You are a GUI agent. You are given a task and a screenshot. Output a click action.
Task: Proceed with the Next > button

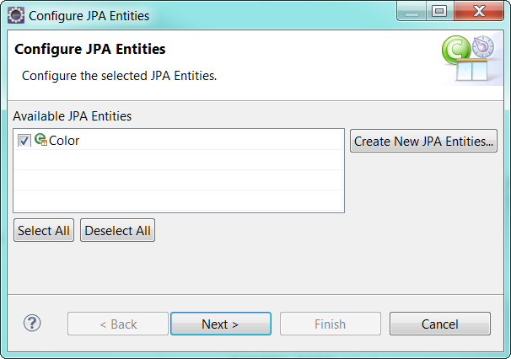tap(220, 324)
